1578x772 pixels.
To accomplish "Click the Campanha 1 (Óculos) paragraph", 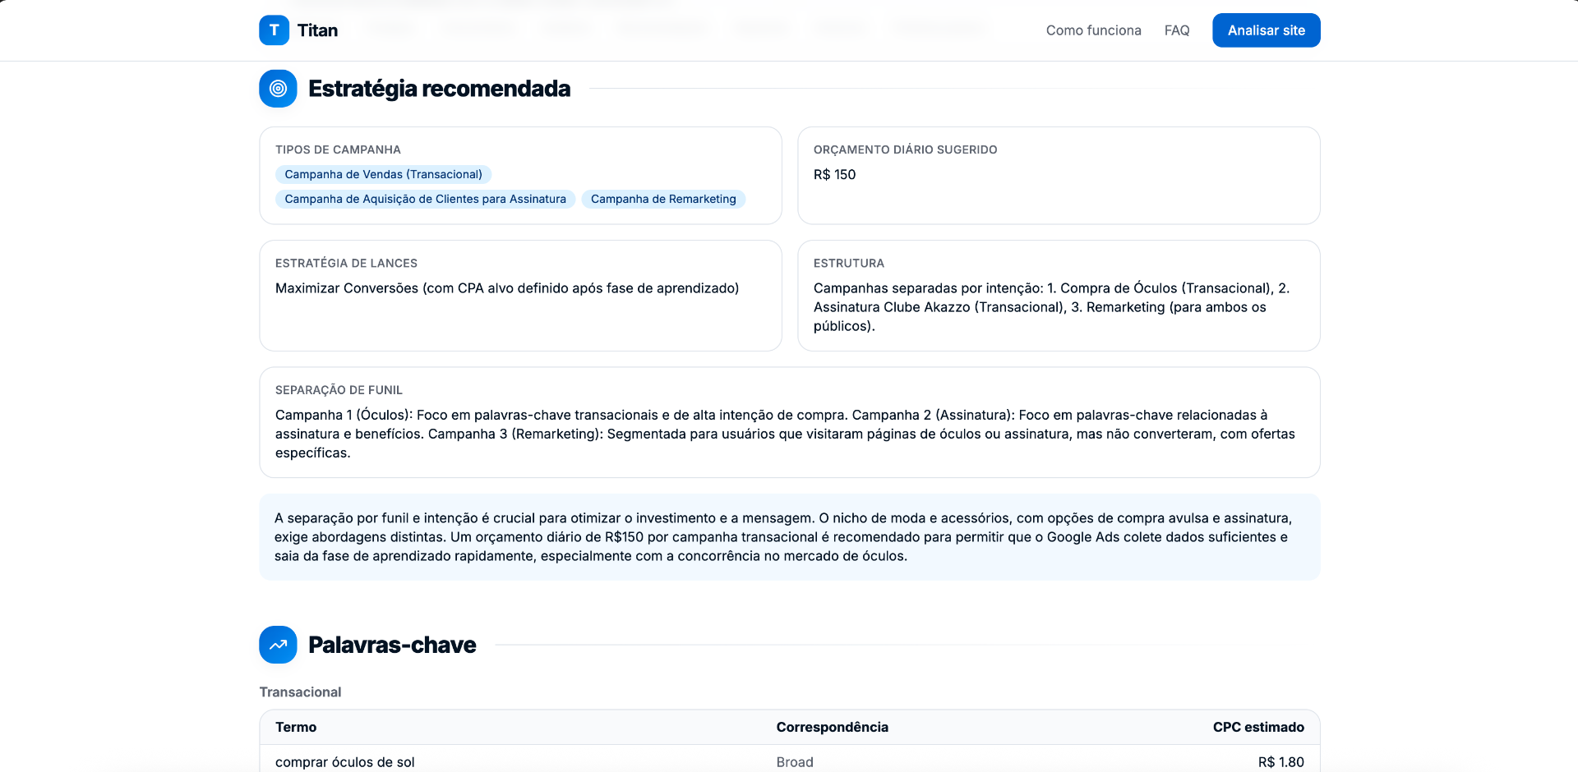I will point(785,434).
